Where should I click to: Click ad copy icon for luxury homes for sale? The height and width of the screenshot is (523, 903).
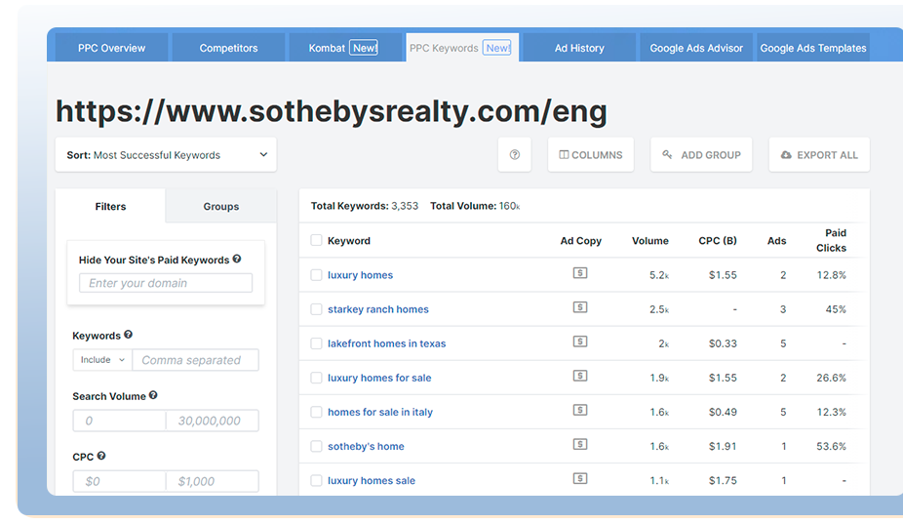pos(580,376)
